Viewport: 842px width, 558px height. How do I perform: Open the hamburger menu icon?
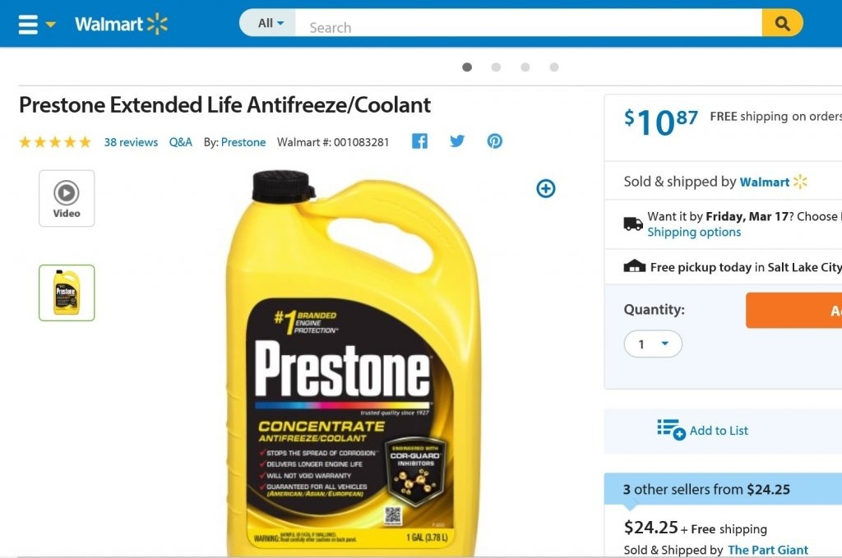pyautogui.click(x=28, y=25)
